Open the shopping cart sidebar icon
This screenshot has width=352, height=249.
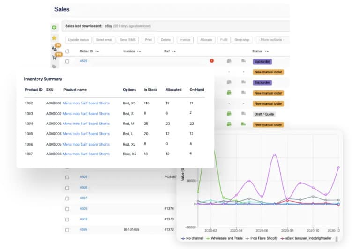[55, 57]
